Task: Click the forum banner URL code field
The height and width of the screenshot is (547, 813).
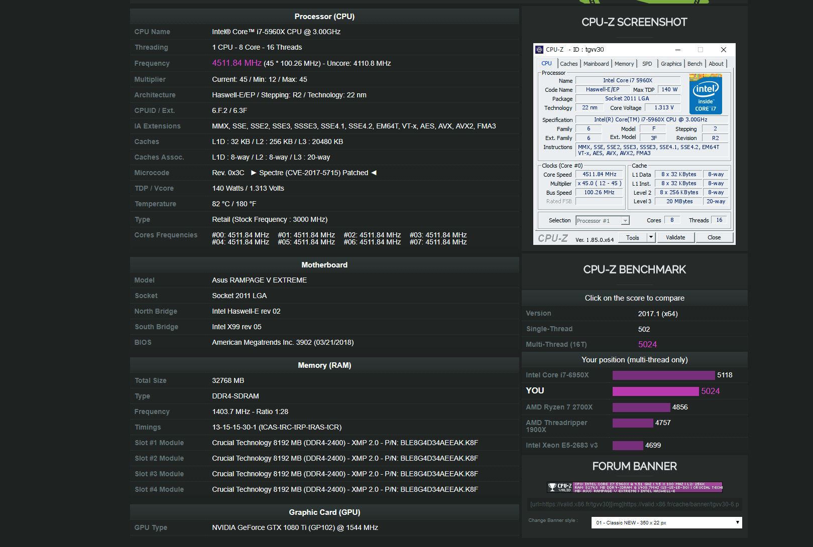Action: [x=635, y=504]
